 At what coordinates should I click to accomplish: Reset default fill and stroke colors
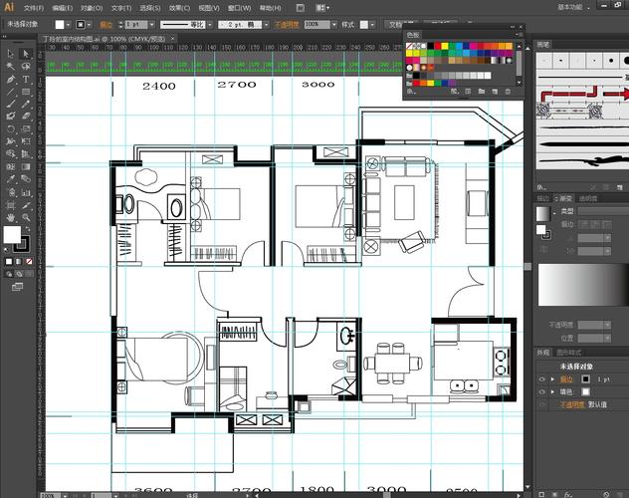[6, 250]
